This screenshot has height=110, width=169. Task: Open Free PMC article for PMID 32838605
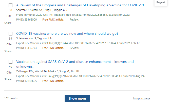coord(53,81)
